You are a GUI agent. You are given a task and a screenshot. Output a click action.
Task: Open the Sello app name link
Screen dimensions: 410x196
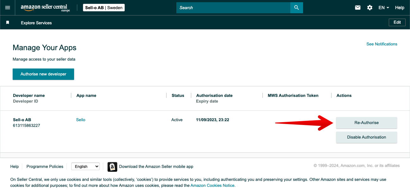[81, 120]
